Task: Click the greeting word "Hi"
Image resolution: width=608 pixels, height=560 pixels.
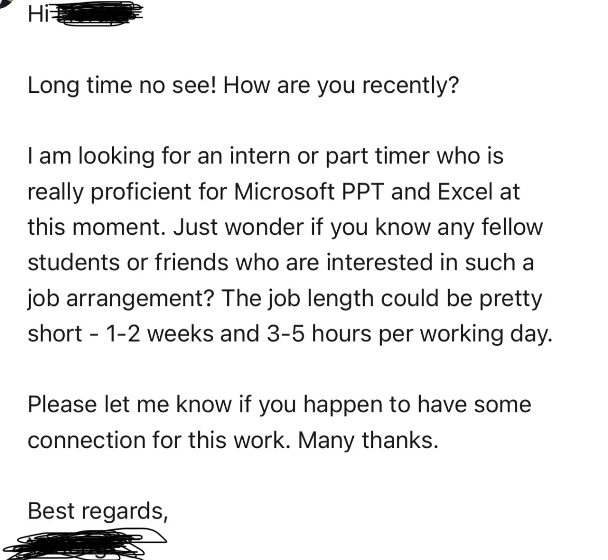Action: click(x=36, y=15)
